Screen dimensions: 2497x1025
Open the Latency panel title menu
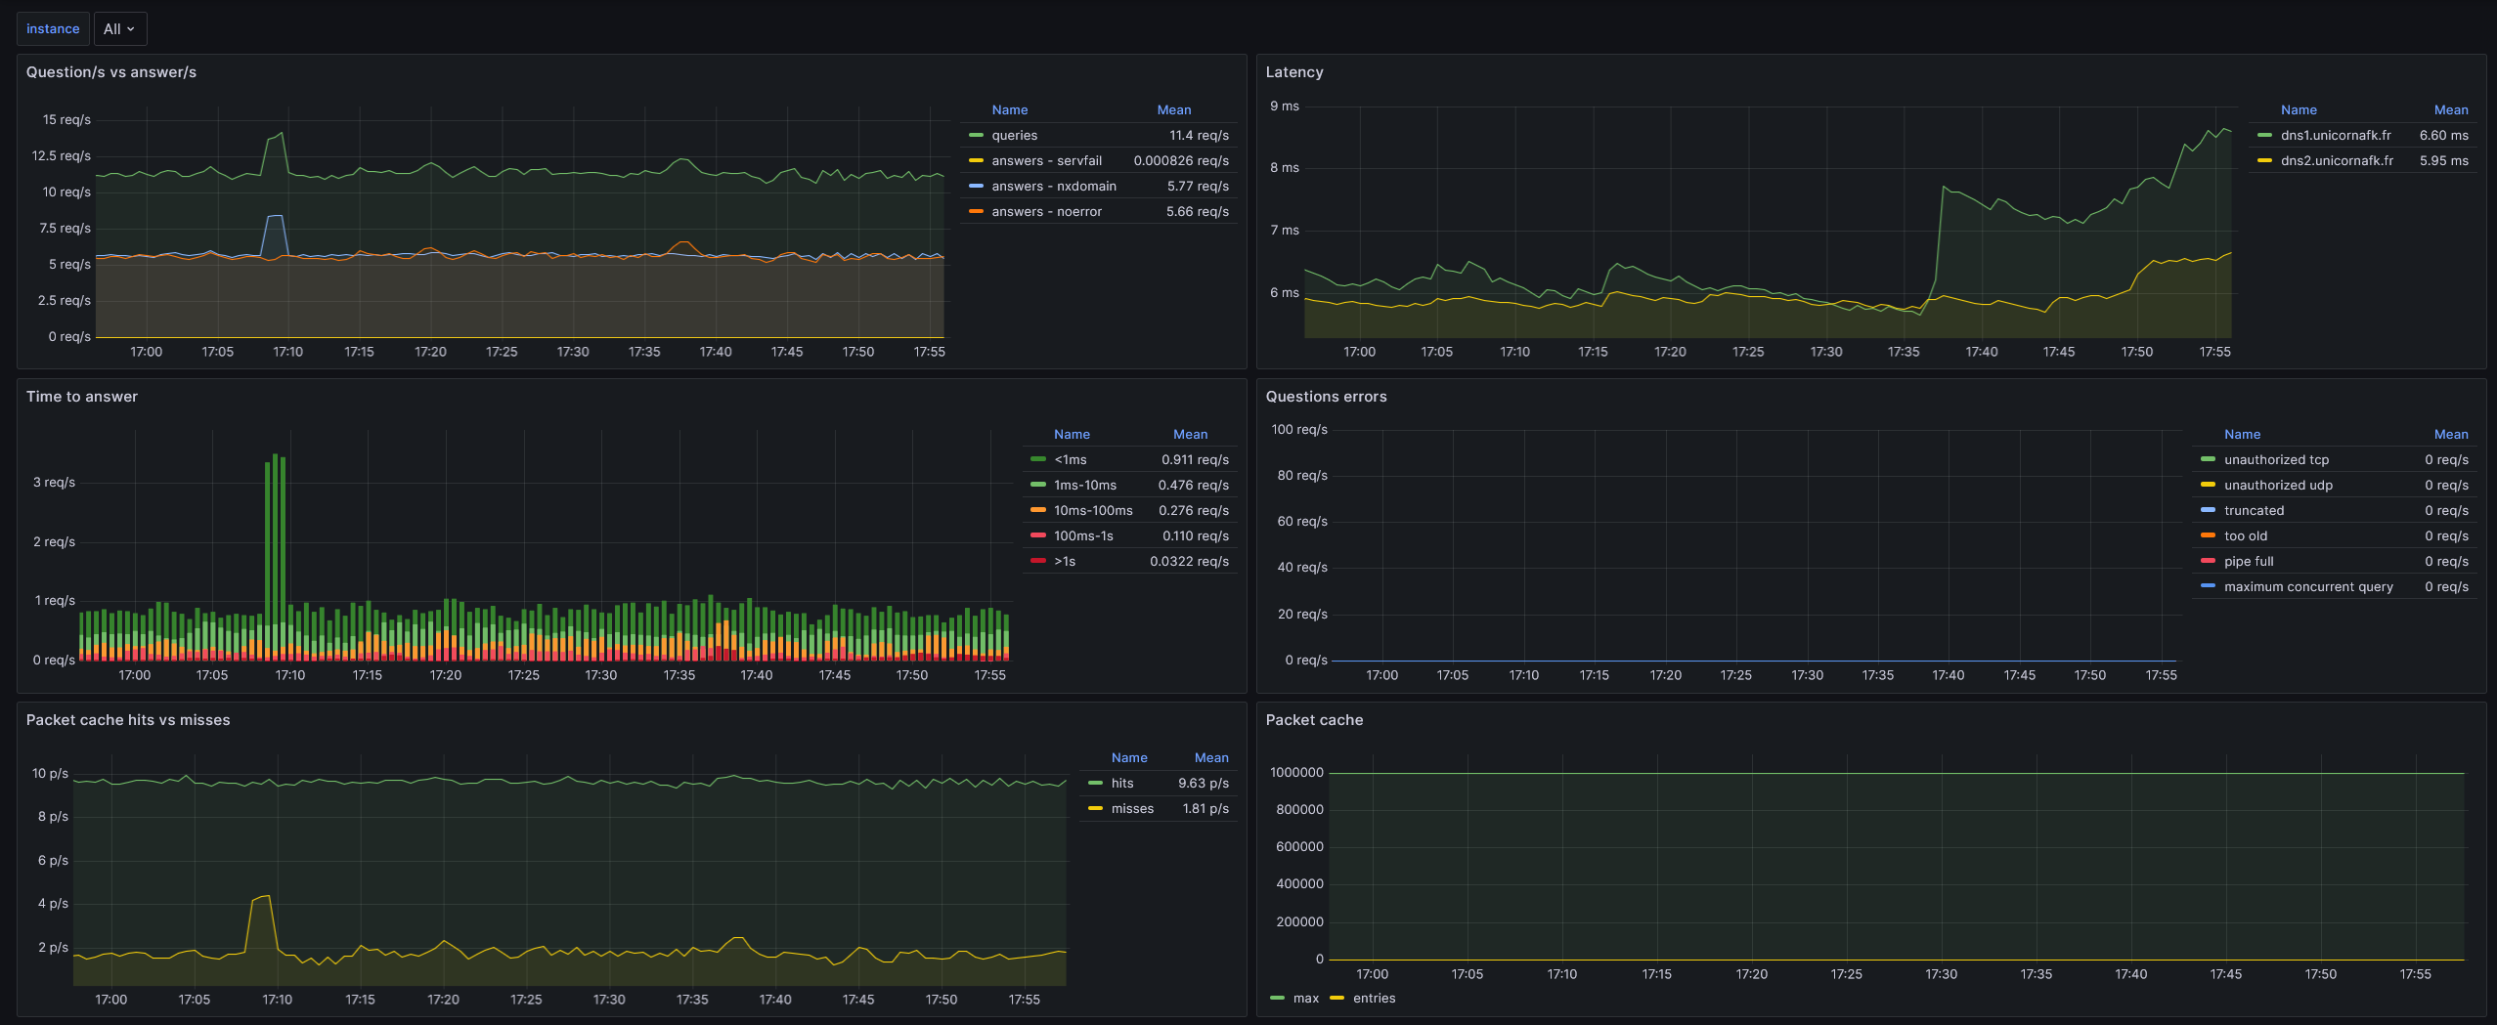1293,72
